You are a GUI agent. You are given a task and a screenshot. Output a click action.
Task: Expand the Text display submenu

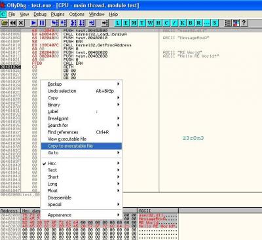tap(81, 170)
